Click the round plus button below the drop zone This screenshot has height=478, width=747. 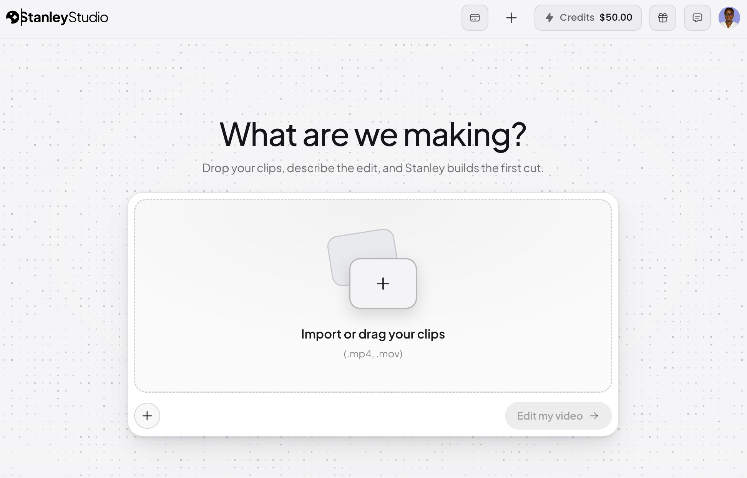click(x=147, y=416)
